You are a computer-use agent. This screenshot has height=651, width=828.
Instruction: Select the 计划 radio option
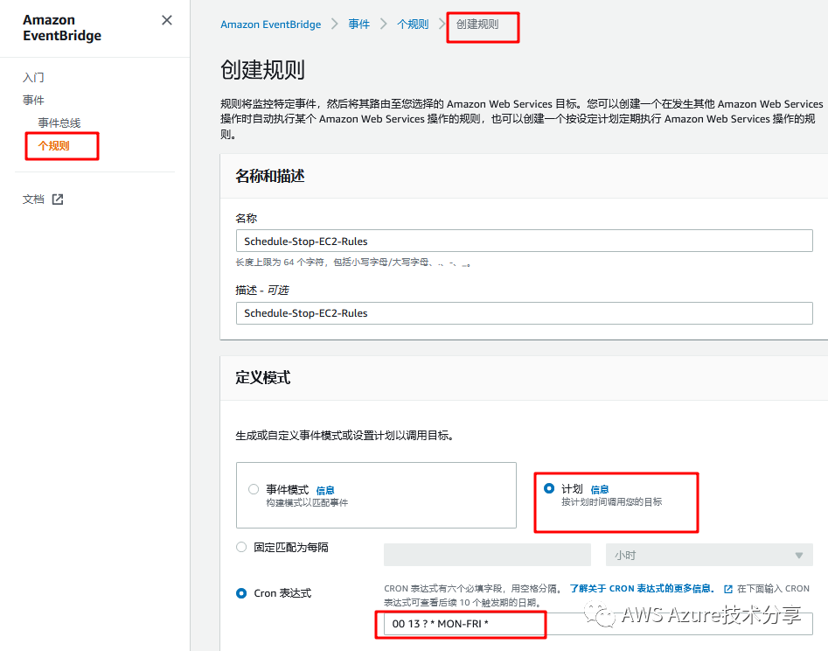[x=549, y=488]
